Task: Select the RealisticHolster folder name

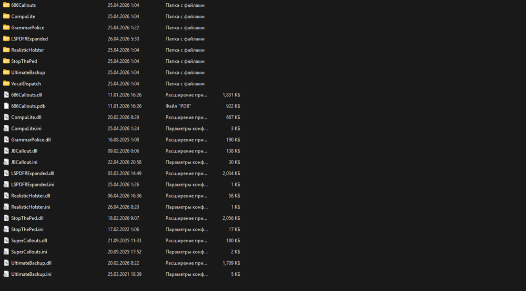Action: [27, 50]
